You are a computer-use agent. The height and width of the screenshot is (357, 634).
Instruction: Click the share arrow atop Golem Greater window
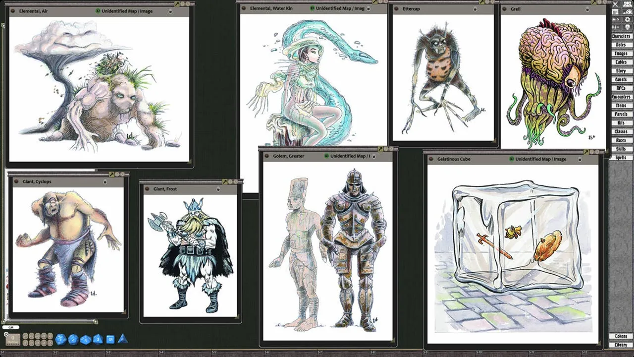380,149
